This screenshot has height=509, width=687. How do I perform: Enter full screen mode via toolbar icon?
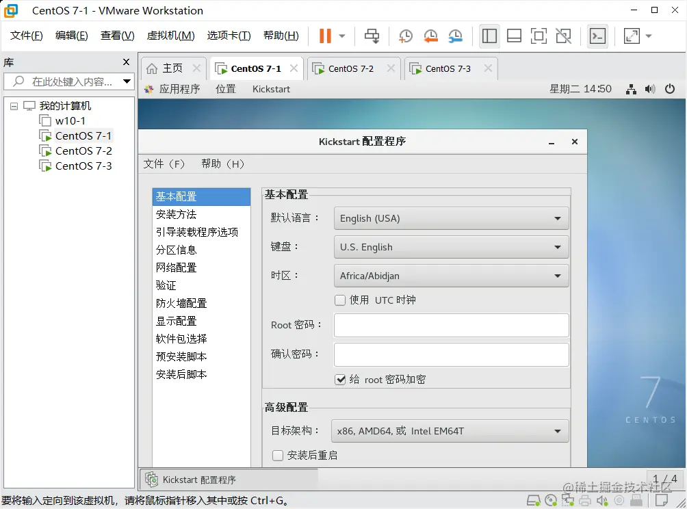(x=539, y=36)
